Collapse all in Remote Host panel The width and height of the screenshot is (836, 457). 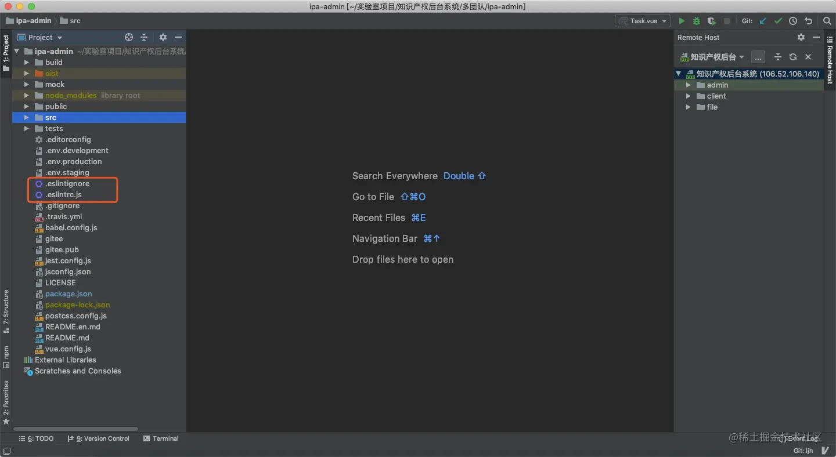click(x=778, y=57)
